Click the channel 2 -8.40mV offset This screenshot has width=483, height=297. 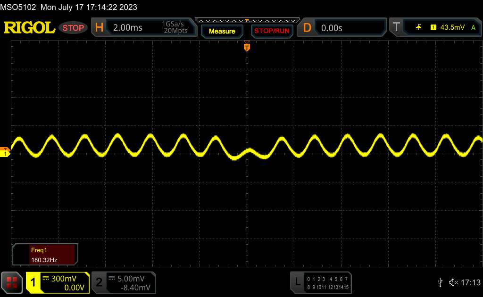pos(135,288)
